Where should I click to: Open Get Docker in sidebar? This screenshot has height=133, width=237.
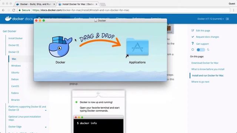point(9,31)
